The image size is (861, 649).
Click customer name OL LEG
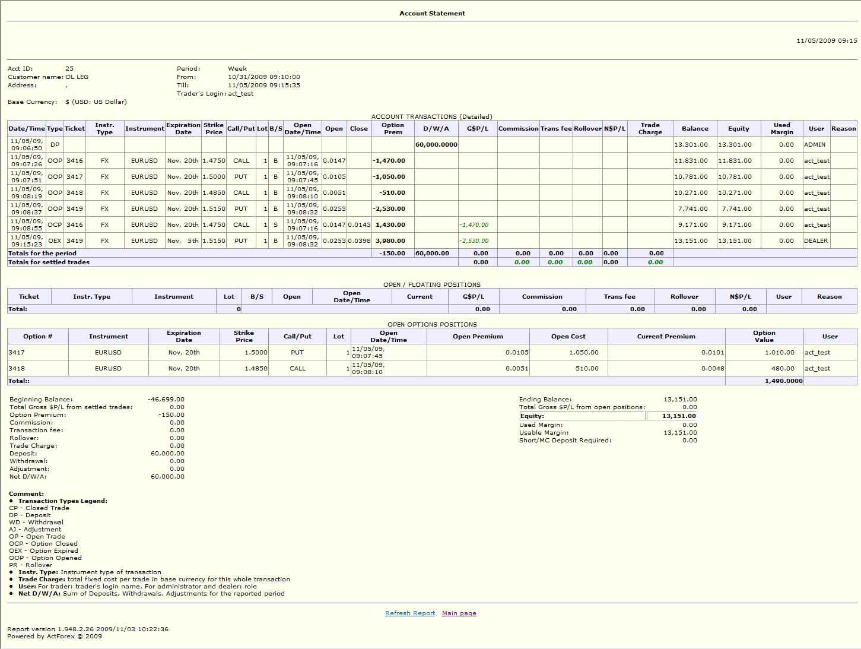(77, 77)
